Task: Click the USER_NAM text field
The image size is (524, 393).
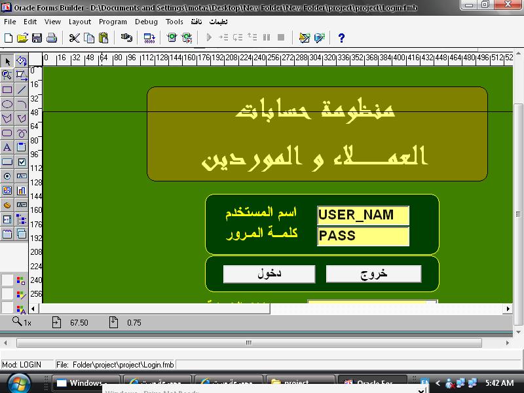Action: 363,215
